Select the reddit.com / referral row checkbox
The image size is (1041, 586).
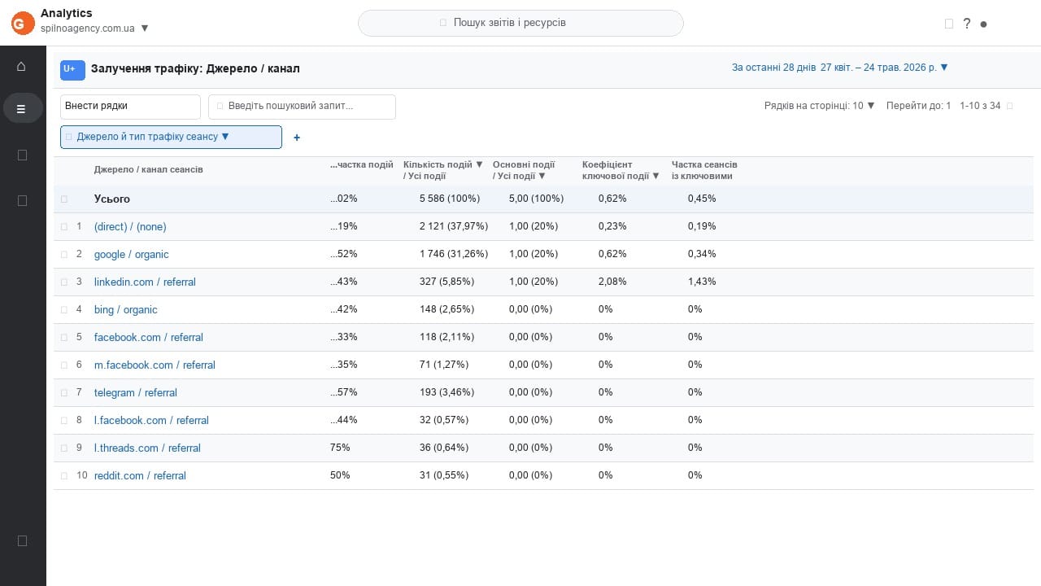coord(64,475)
